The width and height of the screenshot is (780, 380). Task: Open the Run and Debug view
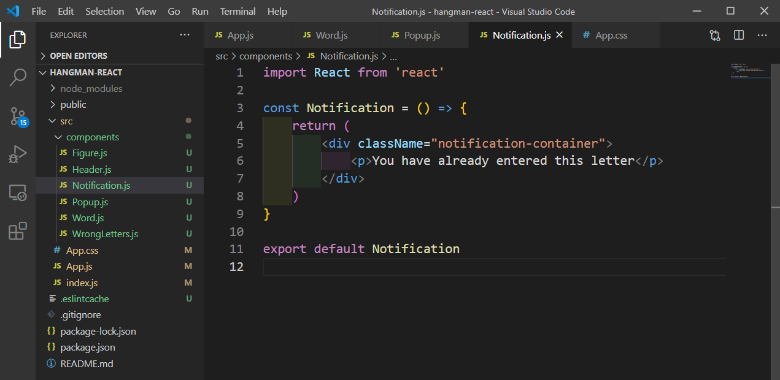tap(18, 154)
